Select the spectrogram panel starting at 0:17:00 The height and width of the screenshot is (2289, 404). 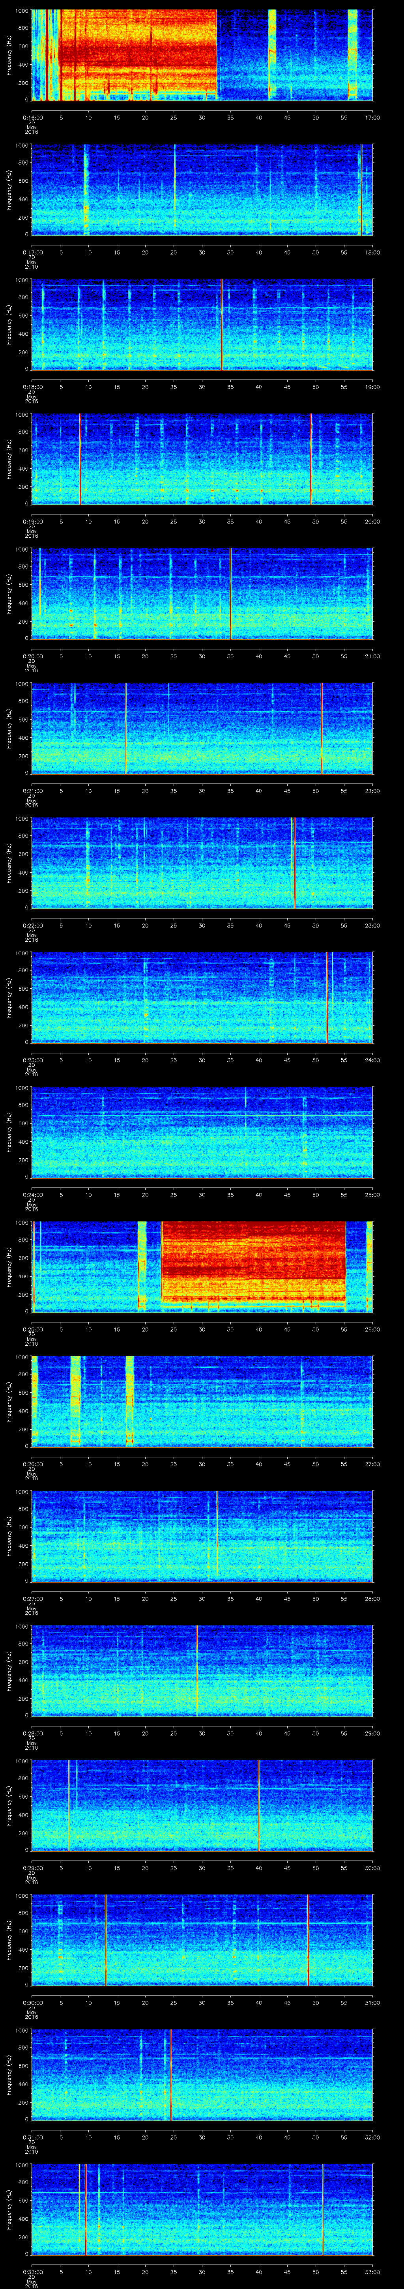[x=202, y=189]
